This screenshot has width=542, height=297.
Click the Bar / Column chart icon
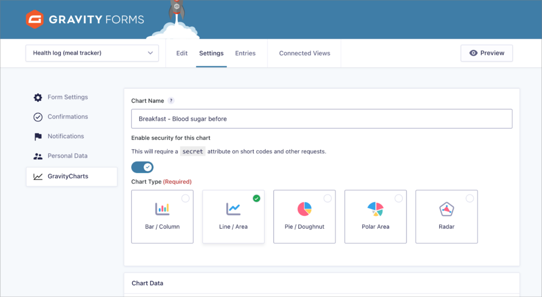click(162, 209)
